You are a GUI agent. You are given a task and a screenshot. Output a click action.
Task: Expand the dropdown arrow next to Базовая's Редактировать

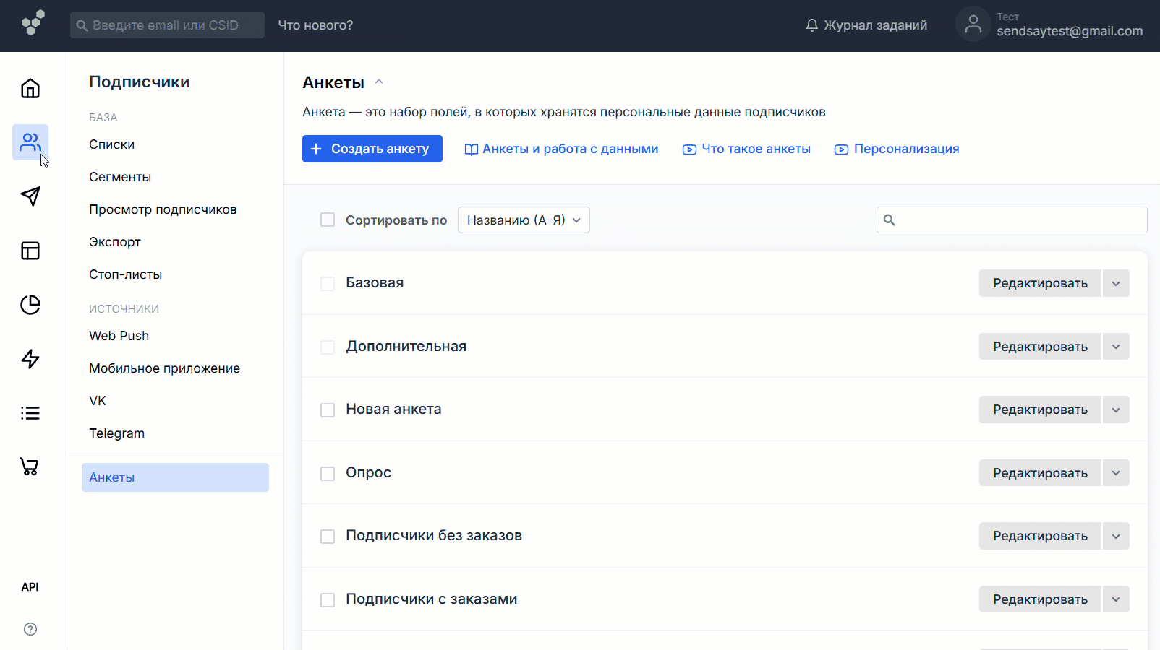pyautogui.click(x=1116, y=284)
